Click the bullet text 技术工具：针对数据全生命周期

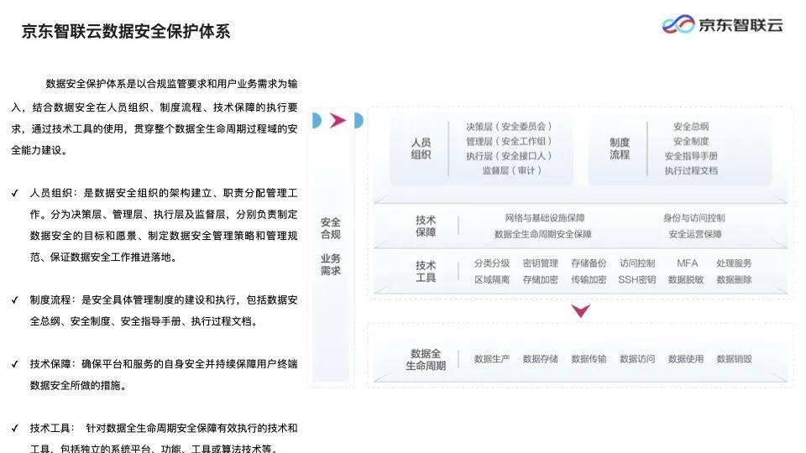[x=164, y=438]
